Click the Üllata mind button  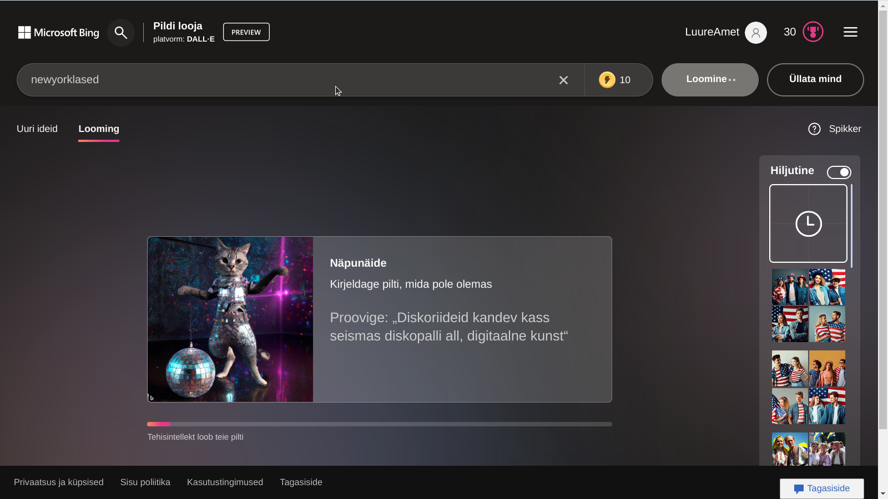pos(815,80)
